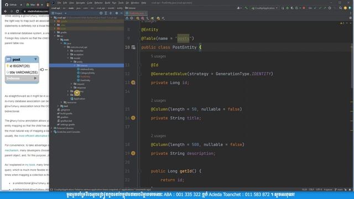Collapse the entity package arrow
The width and height of the screenshot is (354, 199).
tap(71, 62)
